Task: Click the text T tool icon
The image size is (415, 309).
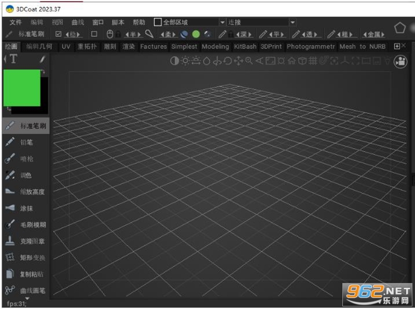Action: coord(13,59)
